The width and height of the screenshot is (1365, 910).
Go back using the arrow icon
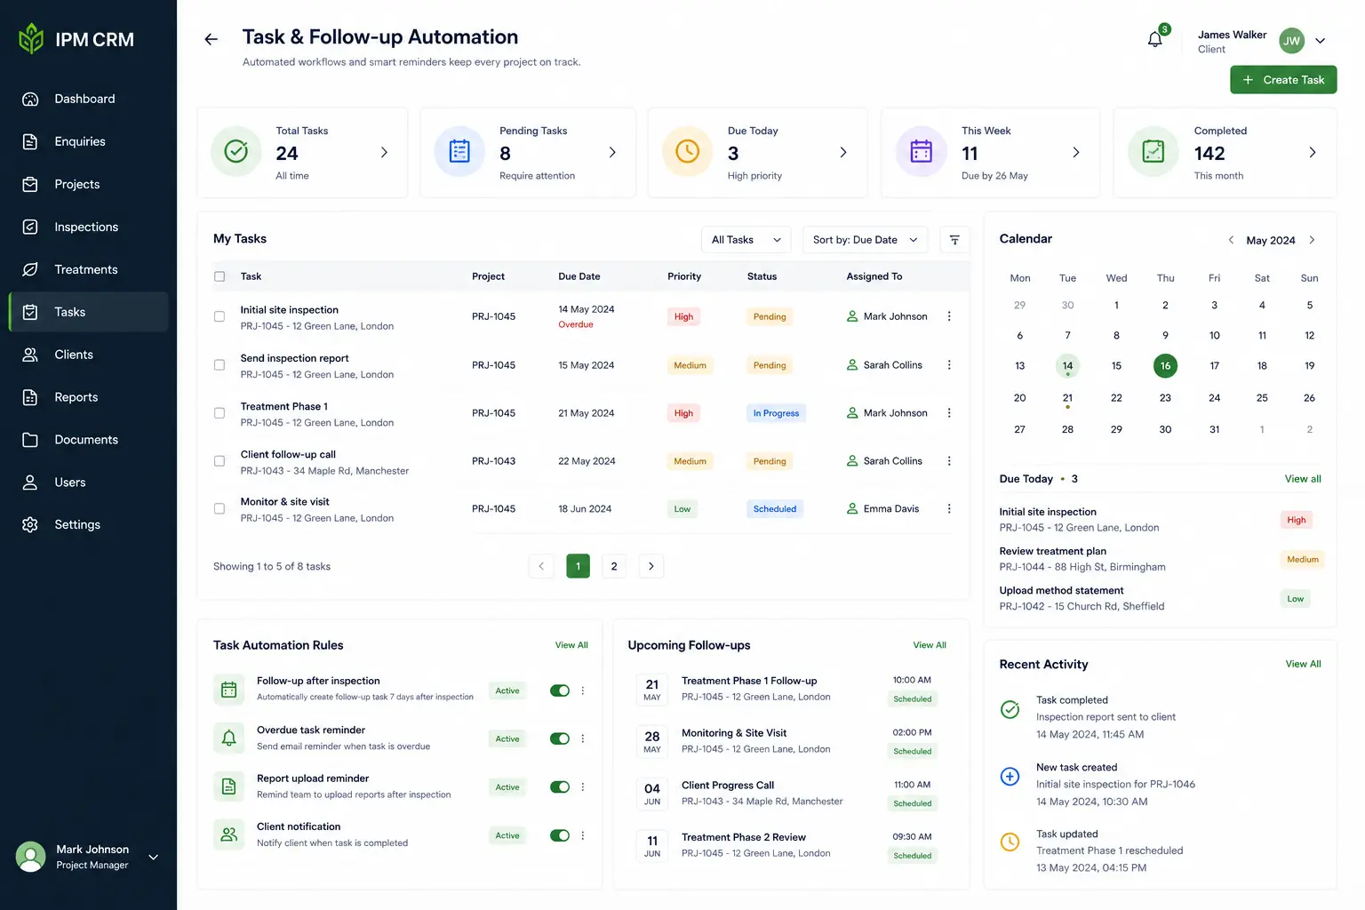[211, 39]
